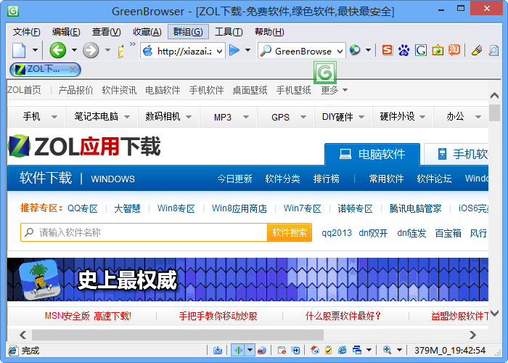The width and height of the screenshot is (508, 363).
Task: Click the 请输入软件名称 search field
Action: (x=144, y=232)
